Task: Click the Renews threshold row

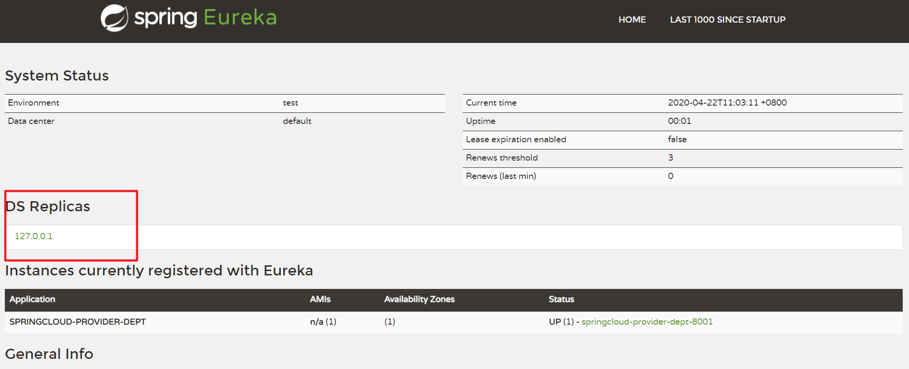Action: click(682, 158)
